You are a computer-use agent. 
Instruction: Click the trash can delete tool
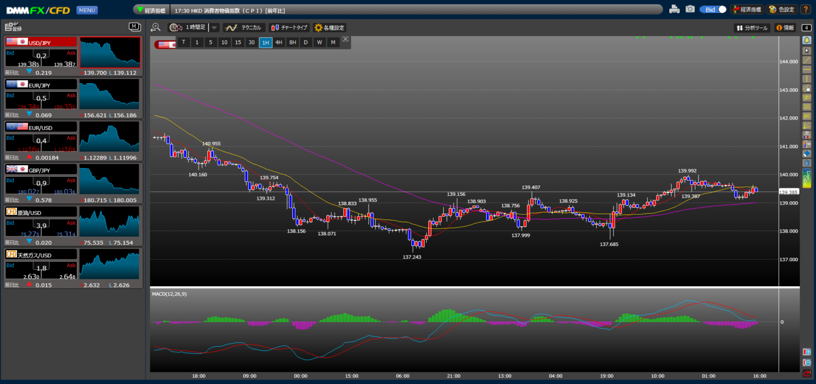(x=807, y=163)
